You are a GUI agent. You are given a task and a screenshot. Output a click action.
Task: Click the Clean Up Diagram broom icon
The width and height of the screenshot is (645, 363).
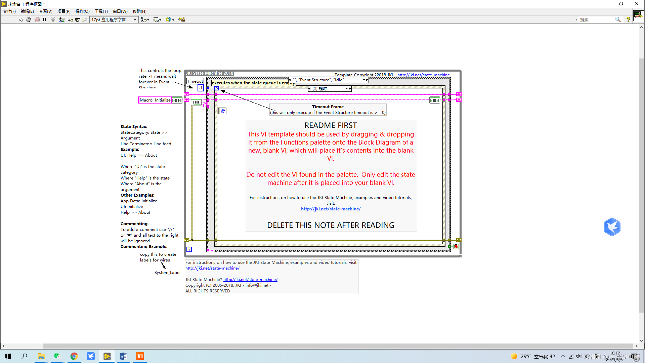[181, 19]
